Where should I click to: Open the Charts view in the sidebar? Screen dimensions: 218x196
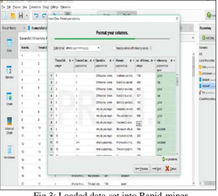pos(9,99)
